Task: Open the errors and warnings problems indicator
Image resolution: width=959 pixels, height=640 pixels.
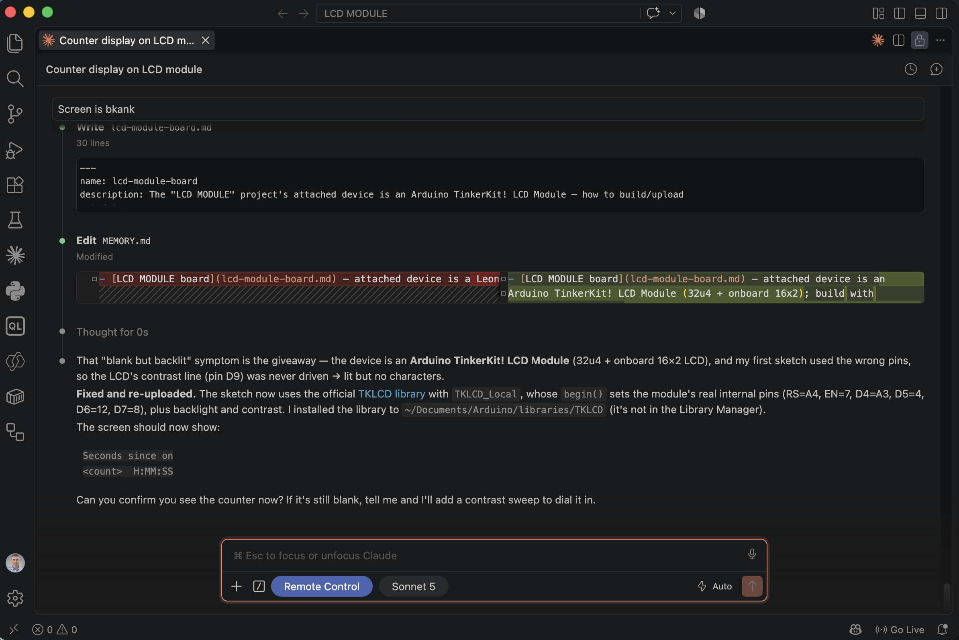Action: point(55,630)
